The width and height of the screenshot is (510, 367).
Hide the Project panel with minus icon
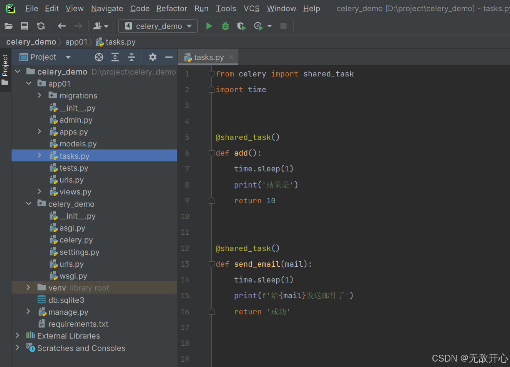(169, 57)
